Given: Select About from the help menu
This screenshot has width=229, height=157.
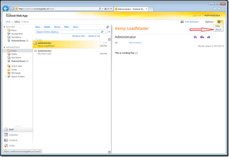Looking at the screenshot, I should pyautogui.click(x=218, y=29).
